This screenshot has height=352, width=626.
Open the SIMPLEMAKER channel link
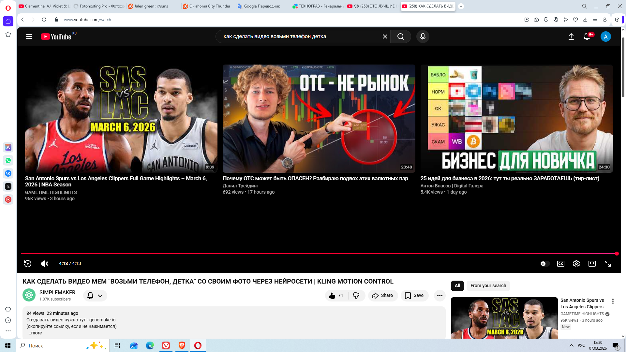(57, 292)
